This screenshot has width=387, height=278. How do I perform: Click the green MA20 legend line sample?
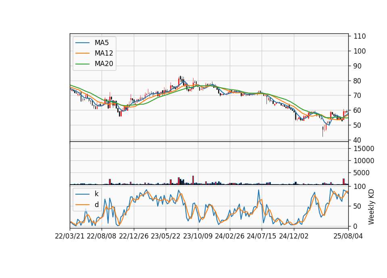pos(82,64)
